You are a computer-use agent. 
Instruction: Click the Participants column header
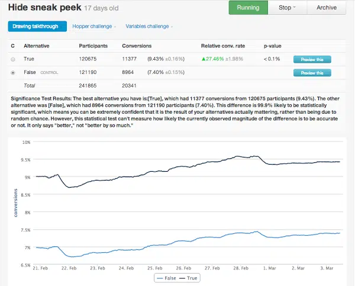tap(93, 46)
